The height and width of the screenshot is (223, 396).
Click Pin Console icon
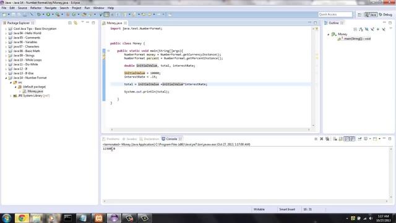pos(359,139)
